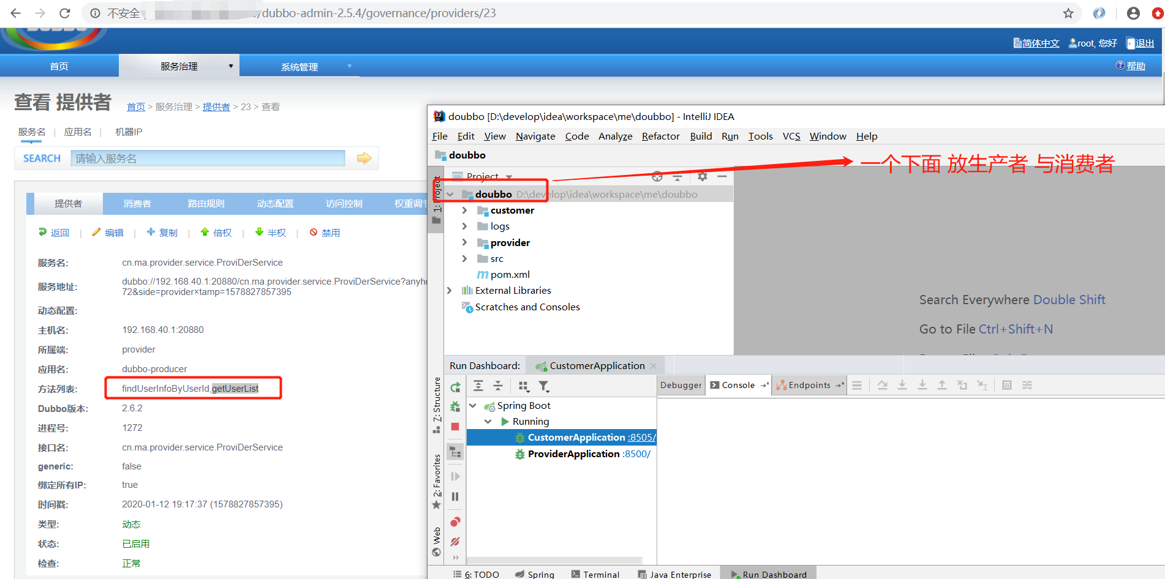This screenshot has width=1165, height=579.
Task: Click Trace Current Stream Chain icon
Action: click(1027, 385)
